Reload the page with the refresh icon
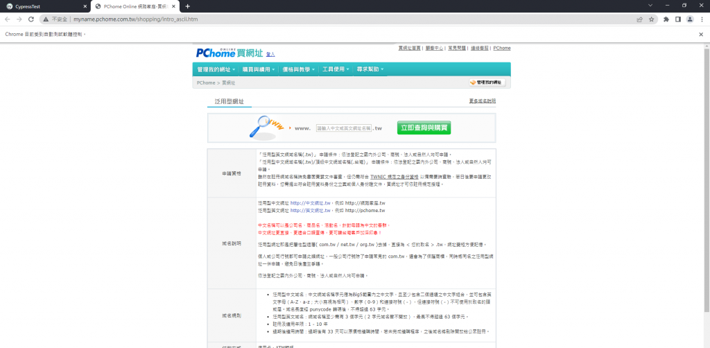Image resolution: width=710 pixels, height=348 pixels. point(31,19)
